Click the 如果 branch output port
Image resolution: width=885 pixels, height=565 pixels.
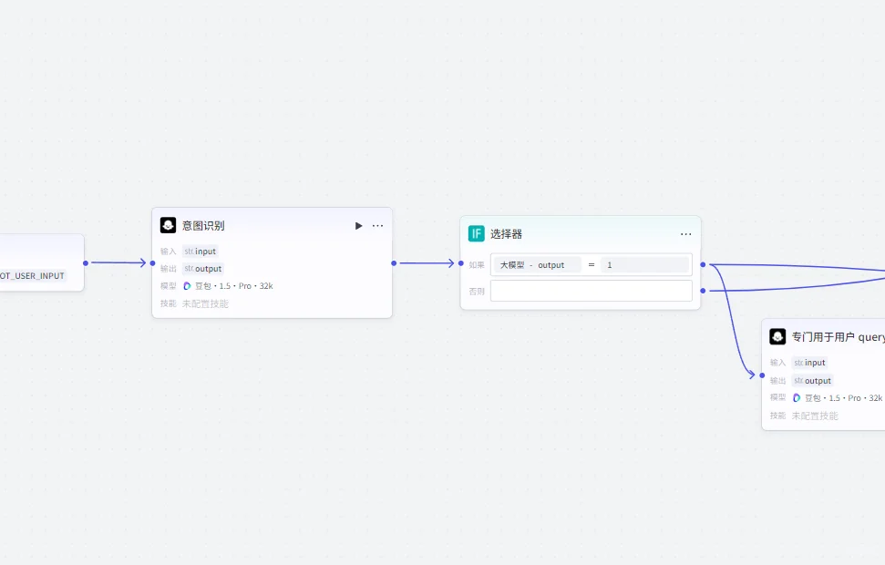pyautogui.click(x=703, y=264)
